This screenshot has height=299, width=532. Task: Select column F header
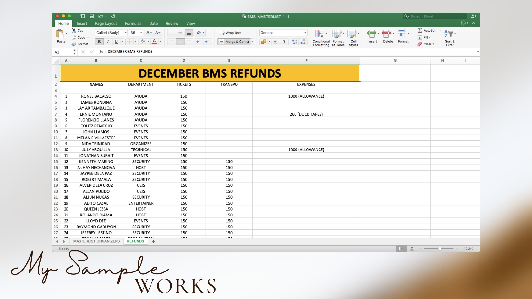pyautogui.click(x=306, y=61)
